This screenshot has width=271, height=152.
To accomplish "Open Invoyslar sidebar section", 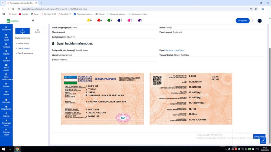I will pos(6,85).
